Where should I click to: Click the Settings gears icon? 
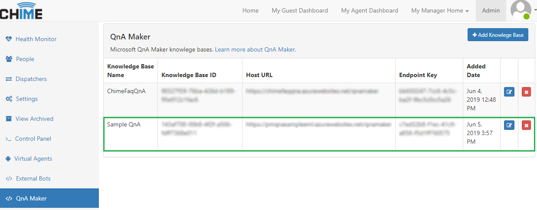pos(9,99)
